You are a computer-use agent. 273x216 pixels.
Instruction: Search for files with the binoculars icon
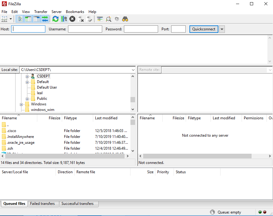coord(125,19)
